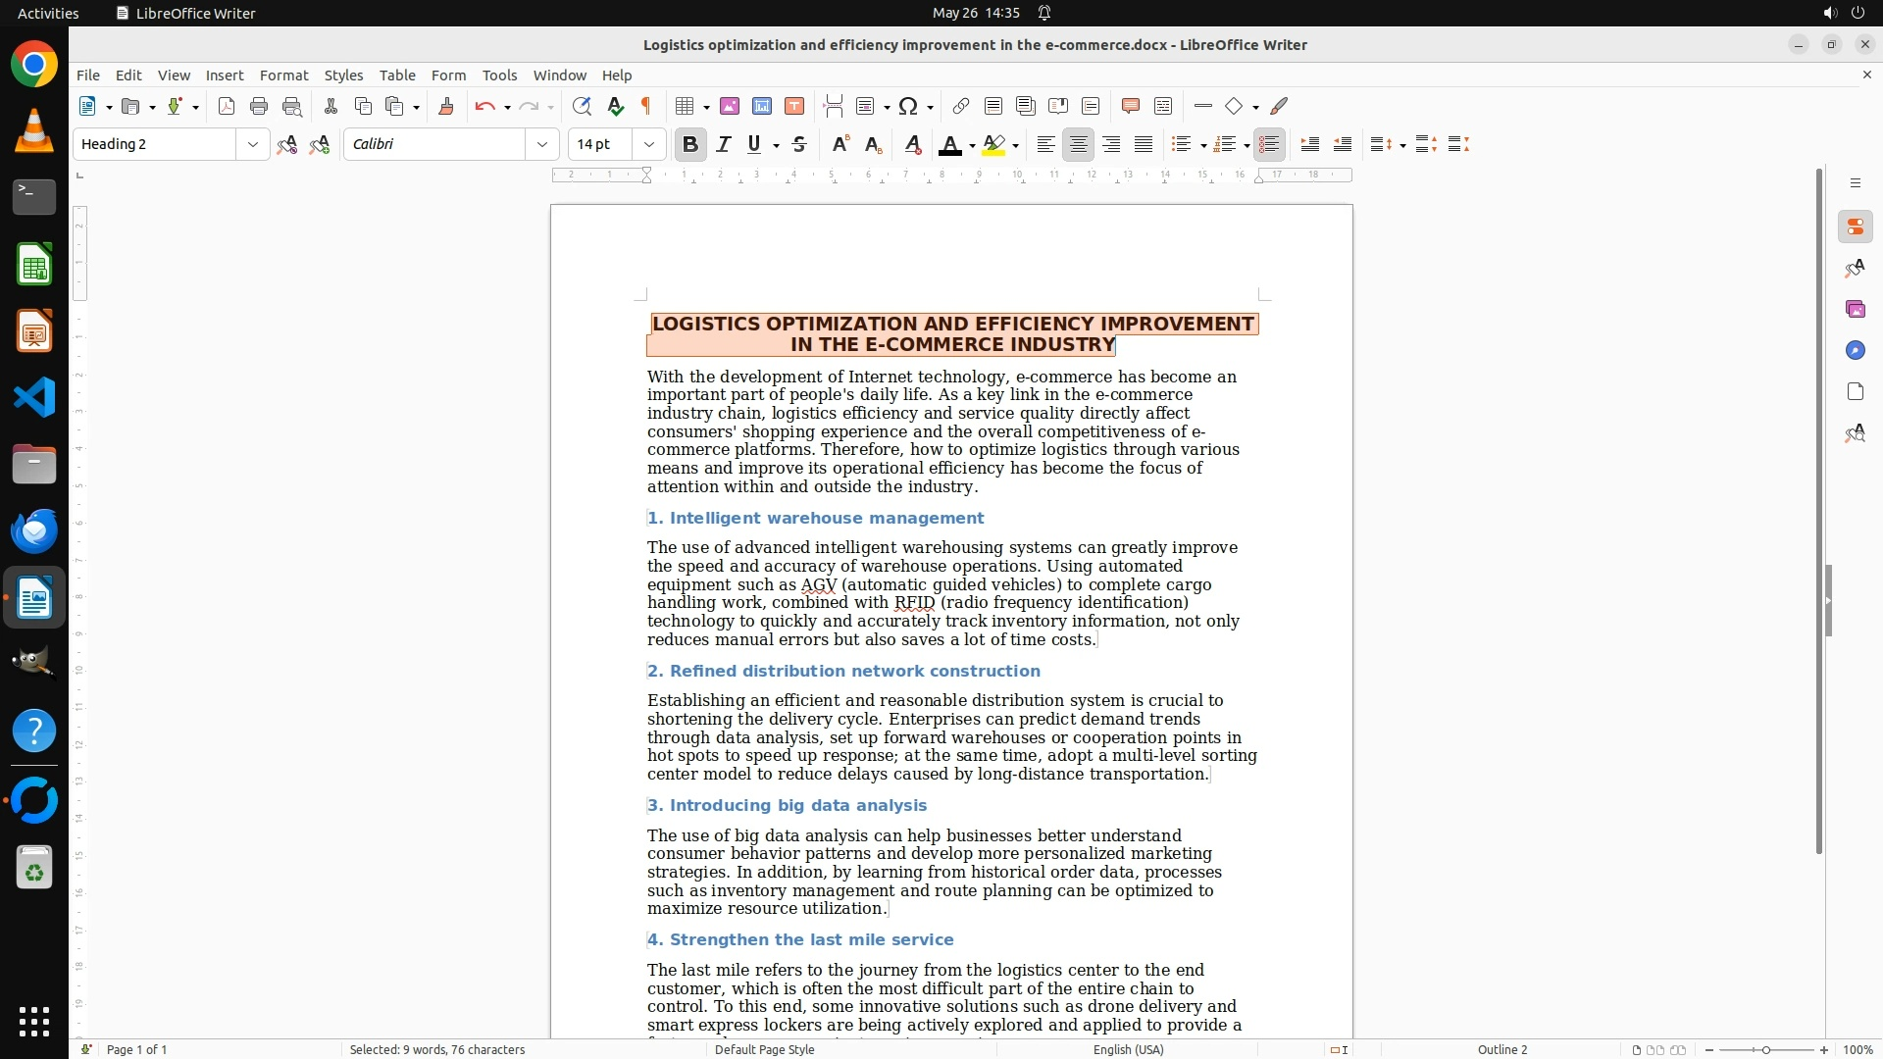The image size is (1883, 1059).
Task: Toggle Formatting Marks pilcrow button
Action: [646, 106]
